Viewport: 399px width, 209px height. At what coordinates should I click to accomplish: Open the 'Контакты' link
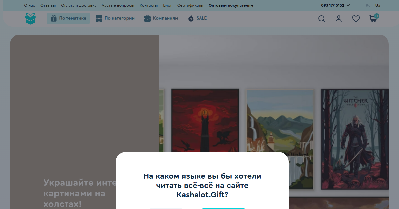coord(149,5)
